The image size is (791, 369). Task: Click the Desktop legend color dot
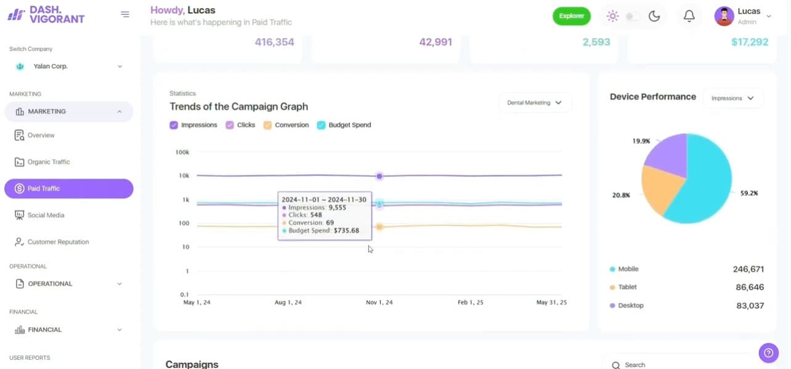[612, 306]
